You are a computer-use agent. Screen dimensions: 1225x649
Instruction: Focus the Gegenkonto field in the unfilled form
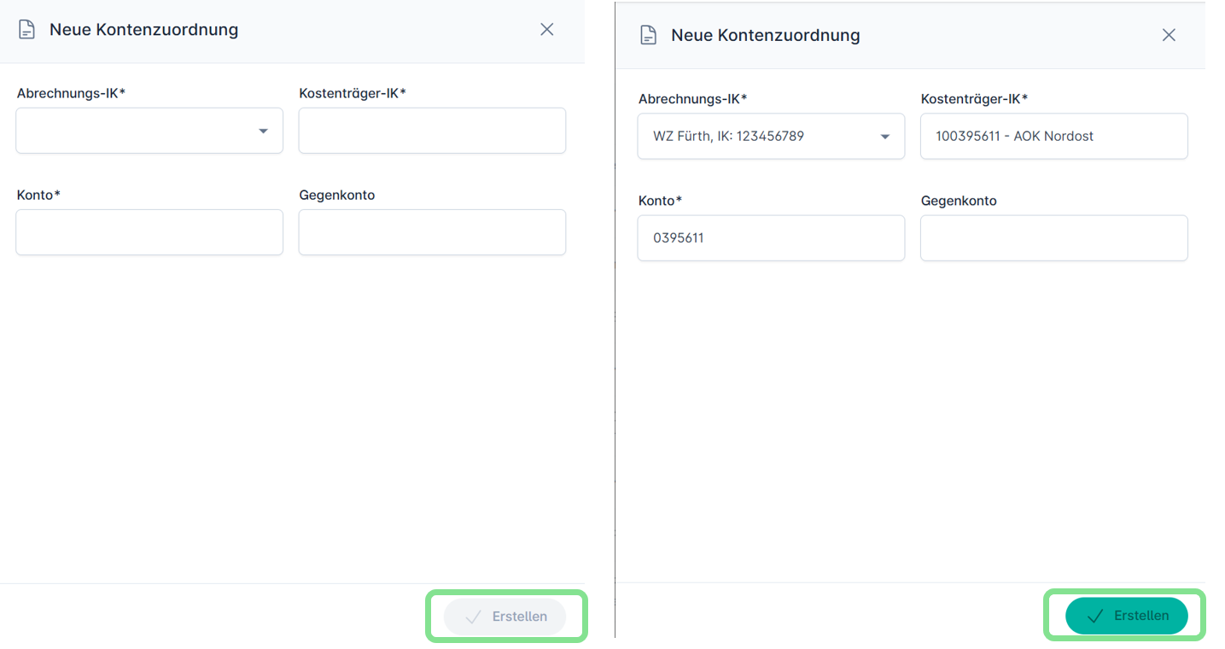pyautogui.click(x=432, y=232)
